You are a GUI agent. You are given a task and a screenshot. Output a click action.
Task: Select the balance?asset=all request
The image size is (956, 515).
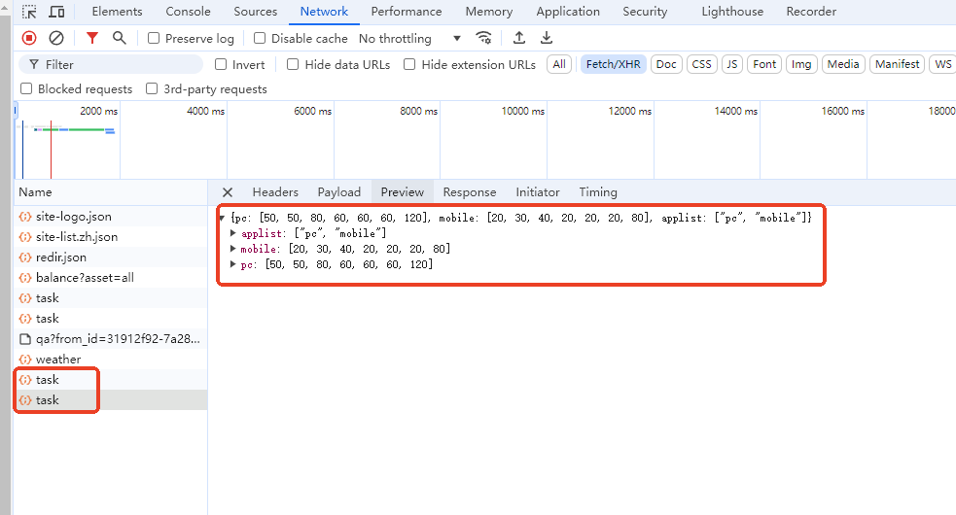[110, 278]
